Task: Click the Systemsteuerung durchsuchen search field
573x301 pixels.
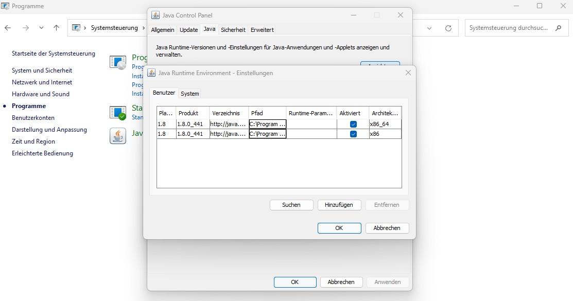Action: [x=509, y=28]
